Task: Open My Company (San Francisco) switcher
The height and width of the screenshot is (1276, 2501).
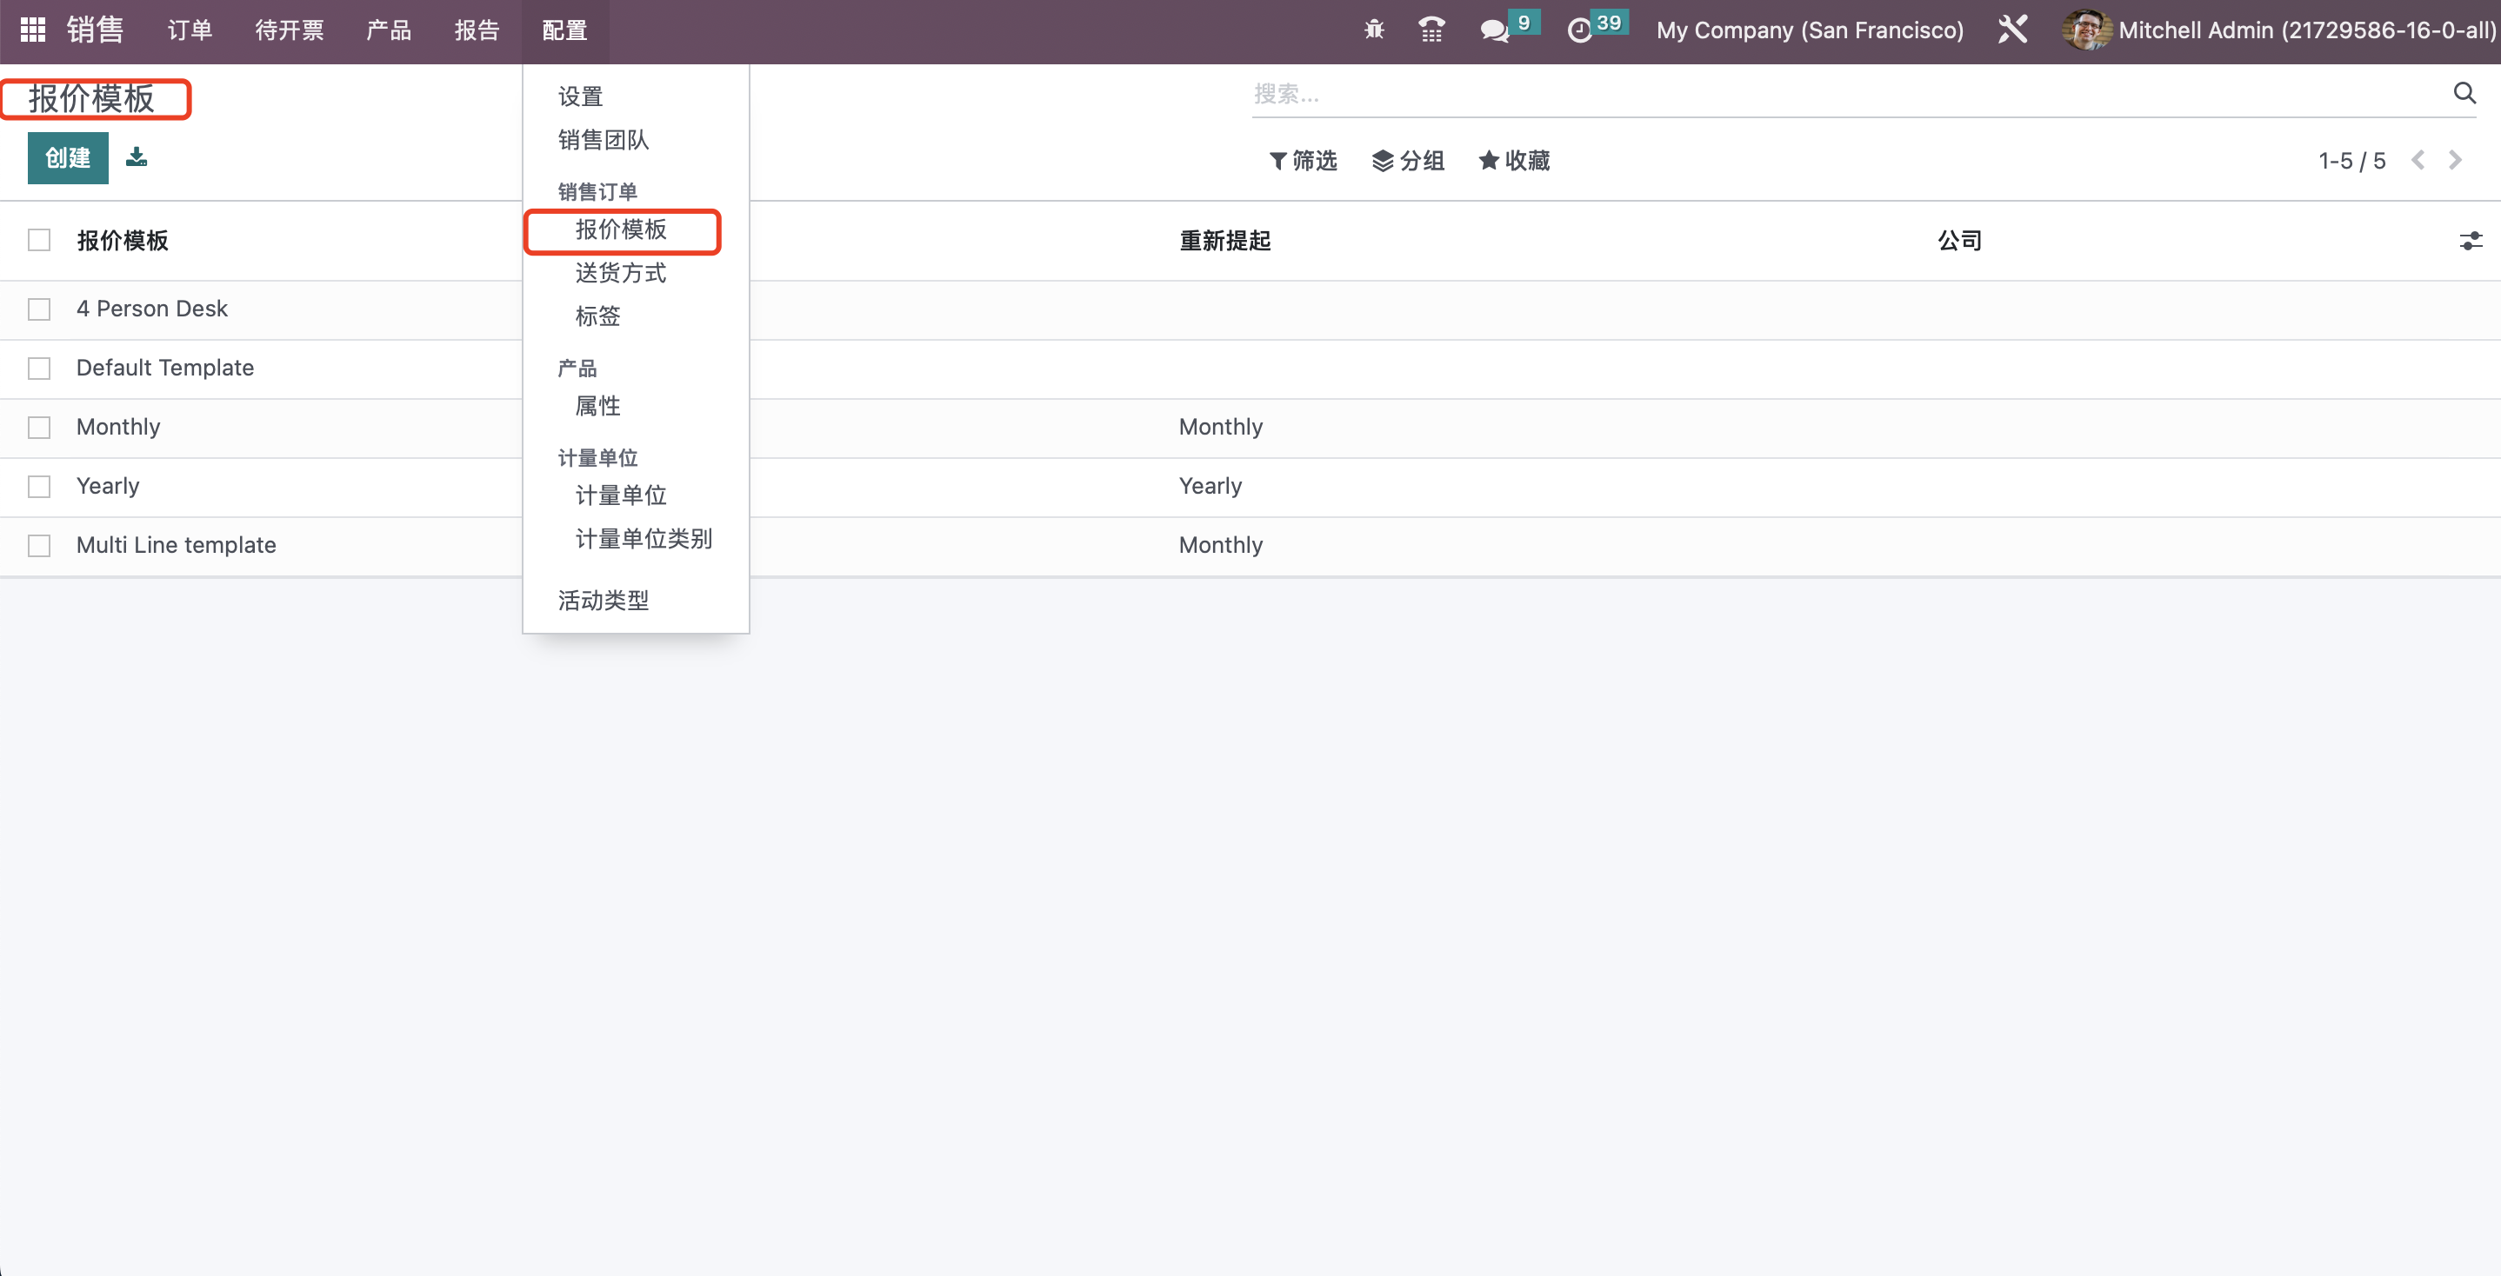Action: coord(1810,30)
